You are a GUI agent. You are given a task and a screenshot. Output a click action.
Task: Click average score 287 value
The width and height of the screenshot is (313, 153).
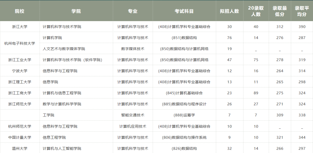[302, 38]
